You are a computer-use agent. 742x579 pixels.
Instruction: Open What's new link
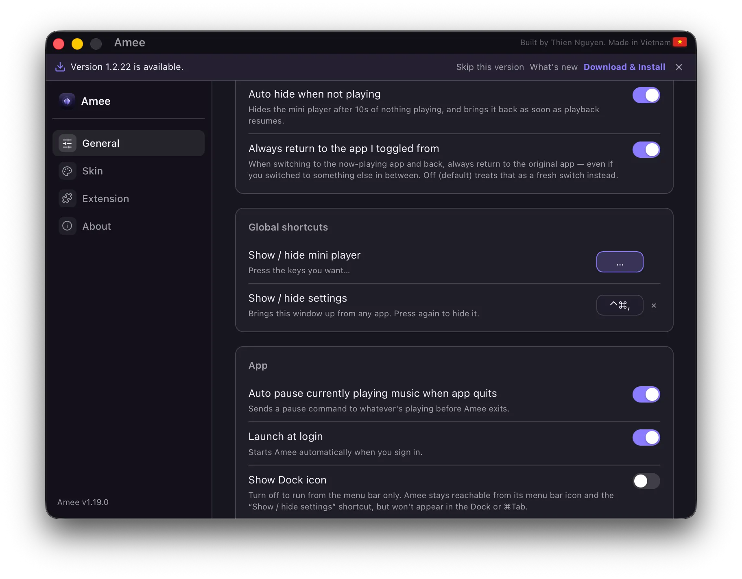[x=554, y=67]
